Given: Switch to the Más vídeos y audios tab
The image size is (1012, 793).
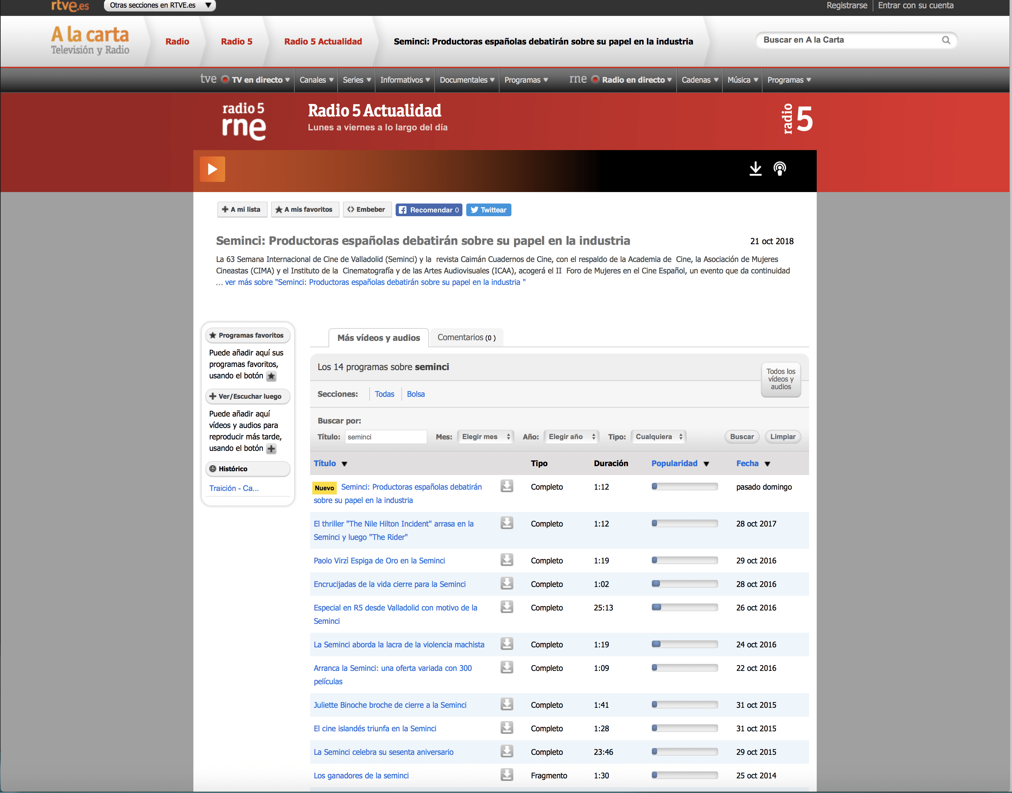Looking at the screenshot, I should click(x=378, y=338).
